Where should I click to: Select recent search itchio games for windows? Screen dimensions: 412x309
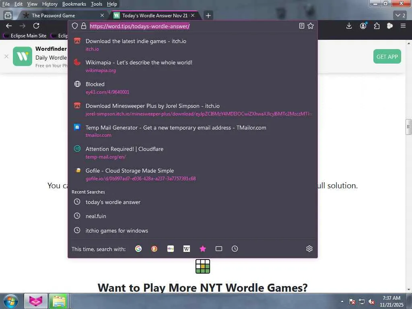(x=193, y=231)
